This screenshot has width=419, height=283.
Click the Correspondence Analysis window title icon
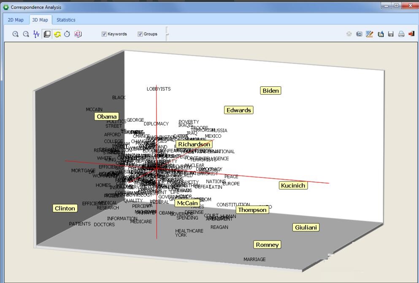(6, 7)
